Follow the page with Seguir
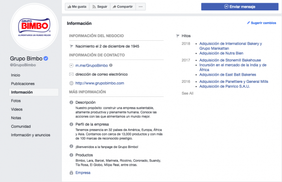This screenshot has width=282, height=182. pyautogui.click(x=100, y=7)
